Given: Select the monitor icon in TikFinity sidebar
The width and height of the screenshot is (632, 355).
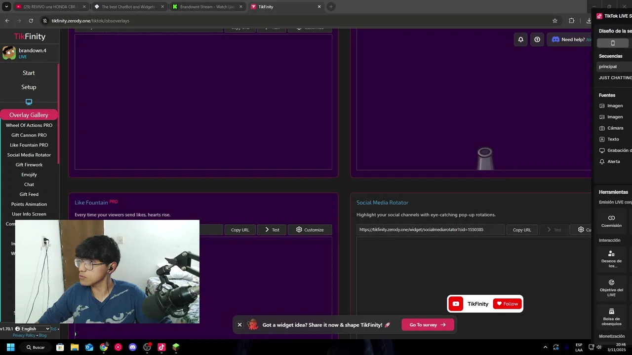Looking at the screenshot, I should (29, 102).
